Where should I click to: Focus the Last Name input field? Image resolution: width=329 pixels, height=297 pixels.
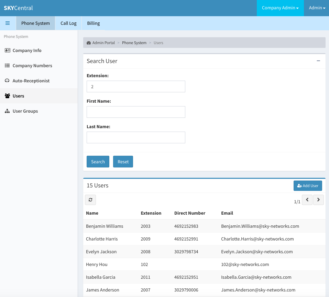coord(136,137)
